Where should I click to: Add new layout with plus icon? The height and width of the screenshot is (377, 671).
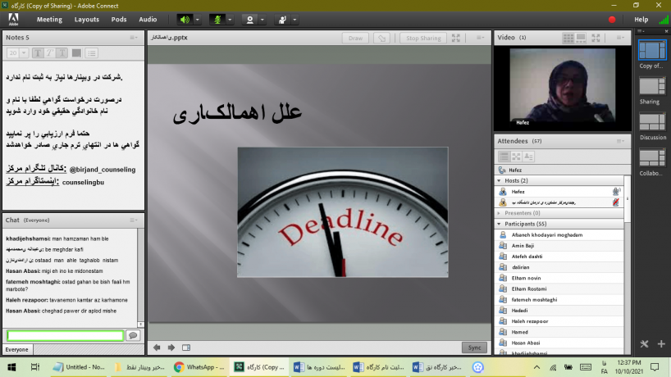[x=661, y=343]
